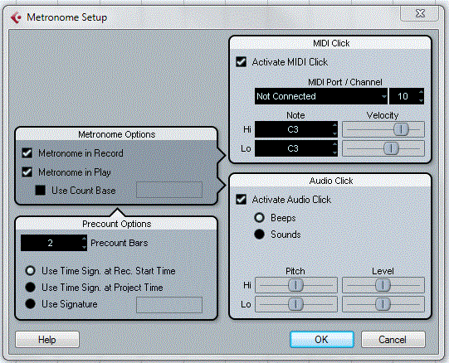
Task: Click the Hi Pitch slider handle
Action: point(295,285)
